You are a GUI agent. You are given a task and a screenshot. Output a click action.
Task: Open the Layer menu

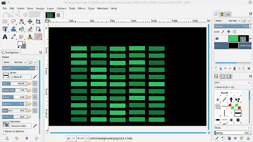(x=50, y=8)
